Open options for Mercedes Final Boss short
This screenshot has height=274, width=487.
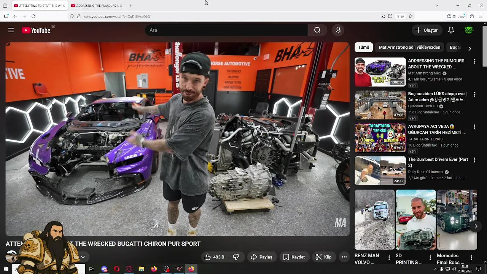[x=471, y=258]
